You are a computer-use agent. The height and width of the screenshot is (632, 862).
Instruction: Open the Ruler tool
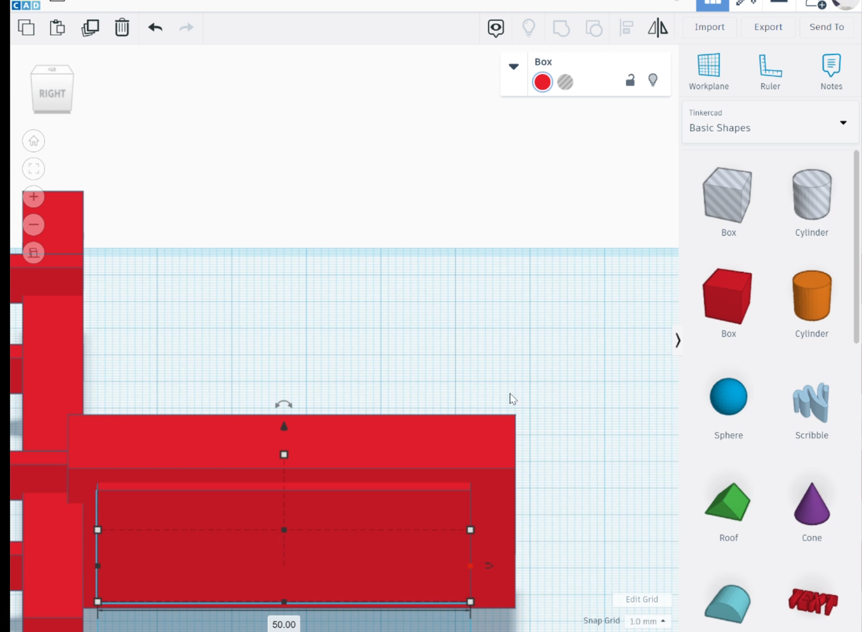click(x=770, y=71)
